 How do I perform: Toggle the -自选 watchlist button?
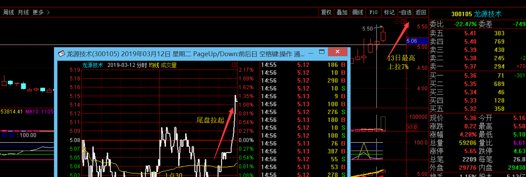[x=405, y=12]
